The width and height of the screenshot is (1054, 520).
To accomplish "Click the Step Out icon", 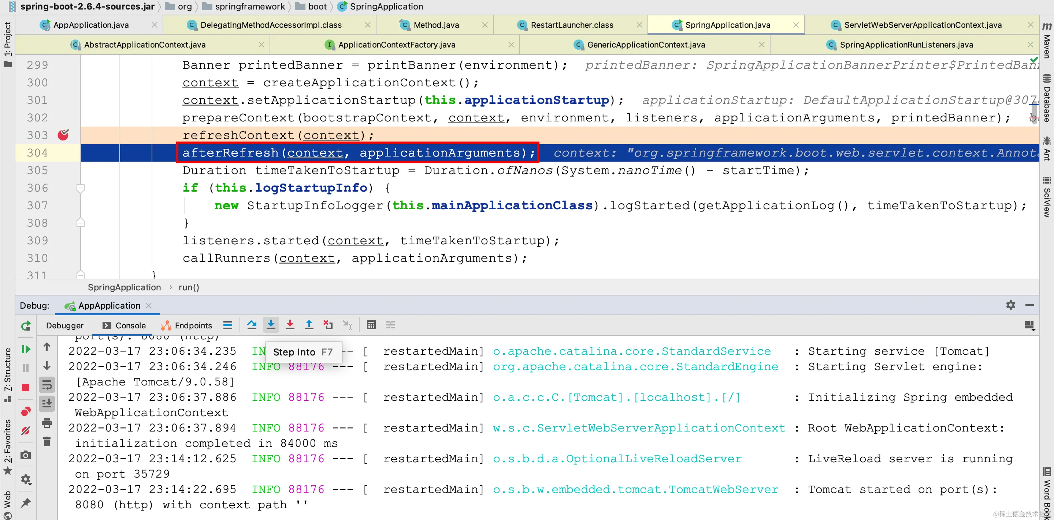I will [x=309, y=325].
